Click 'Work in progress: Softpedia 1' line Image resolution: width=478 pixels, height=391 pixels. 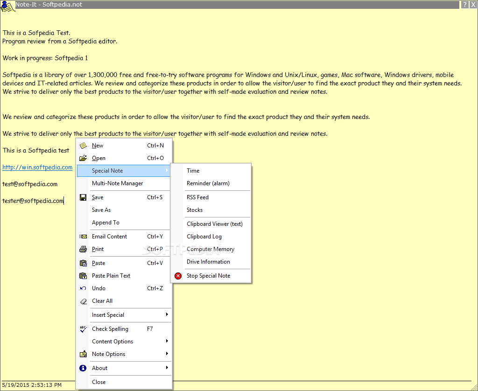[x=45, y=58]
